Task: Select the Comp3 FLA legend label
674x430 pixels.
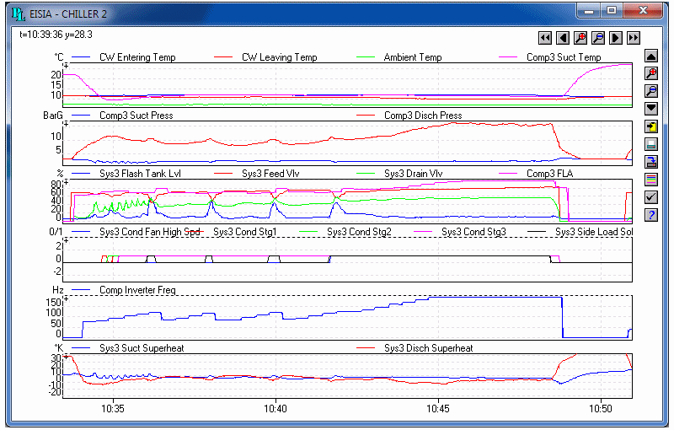Action: click(550, 174)
